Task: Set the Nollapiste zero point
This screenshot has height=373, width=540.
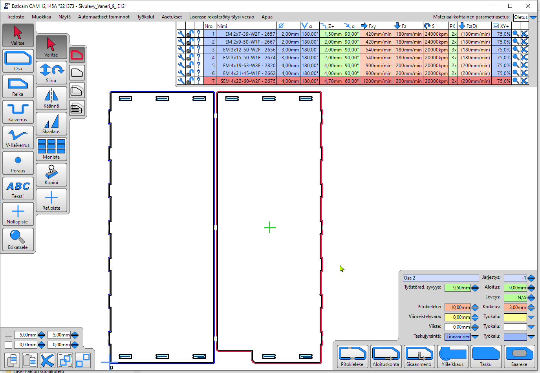Action: 18,214
